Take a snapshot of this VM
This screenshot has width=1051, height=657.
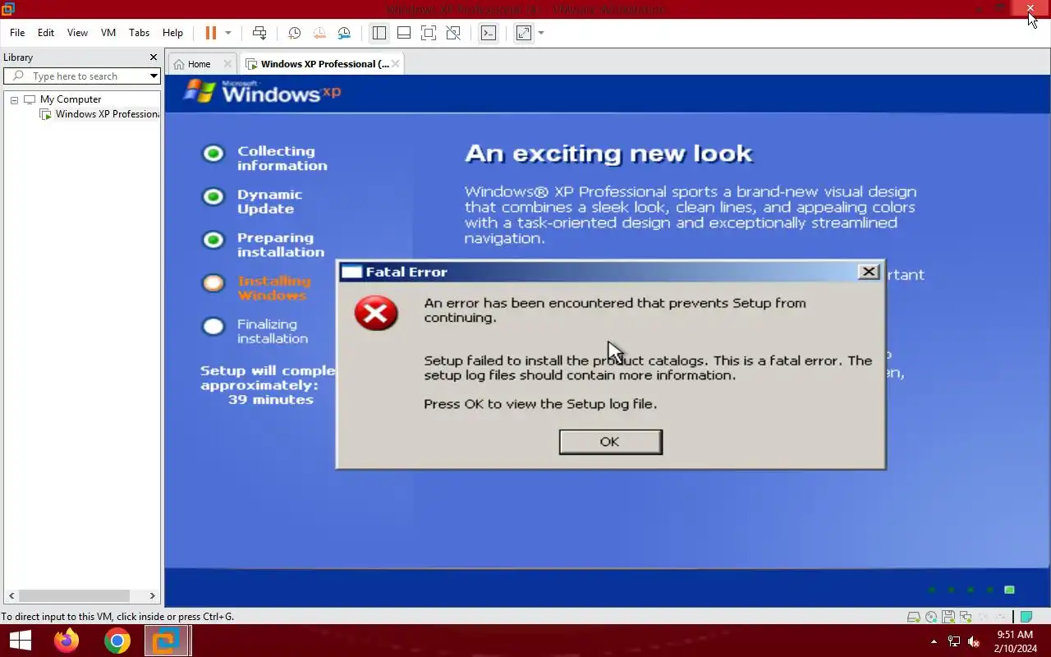click(x=294, y=33)
